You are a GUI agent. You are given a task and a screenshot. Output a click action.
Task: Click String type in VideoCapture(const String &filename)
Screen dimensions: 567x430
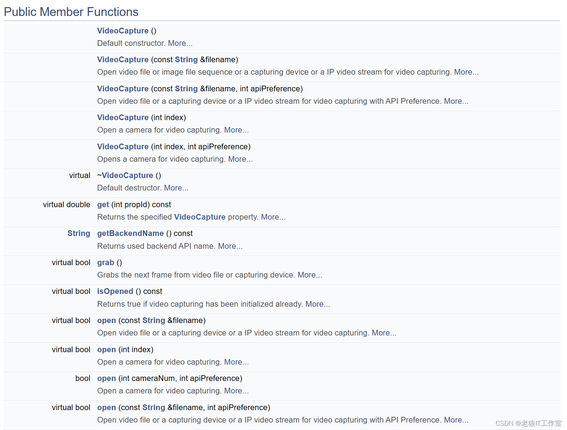(x=186, y=60)
